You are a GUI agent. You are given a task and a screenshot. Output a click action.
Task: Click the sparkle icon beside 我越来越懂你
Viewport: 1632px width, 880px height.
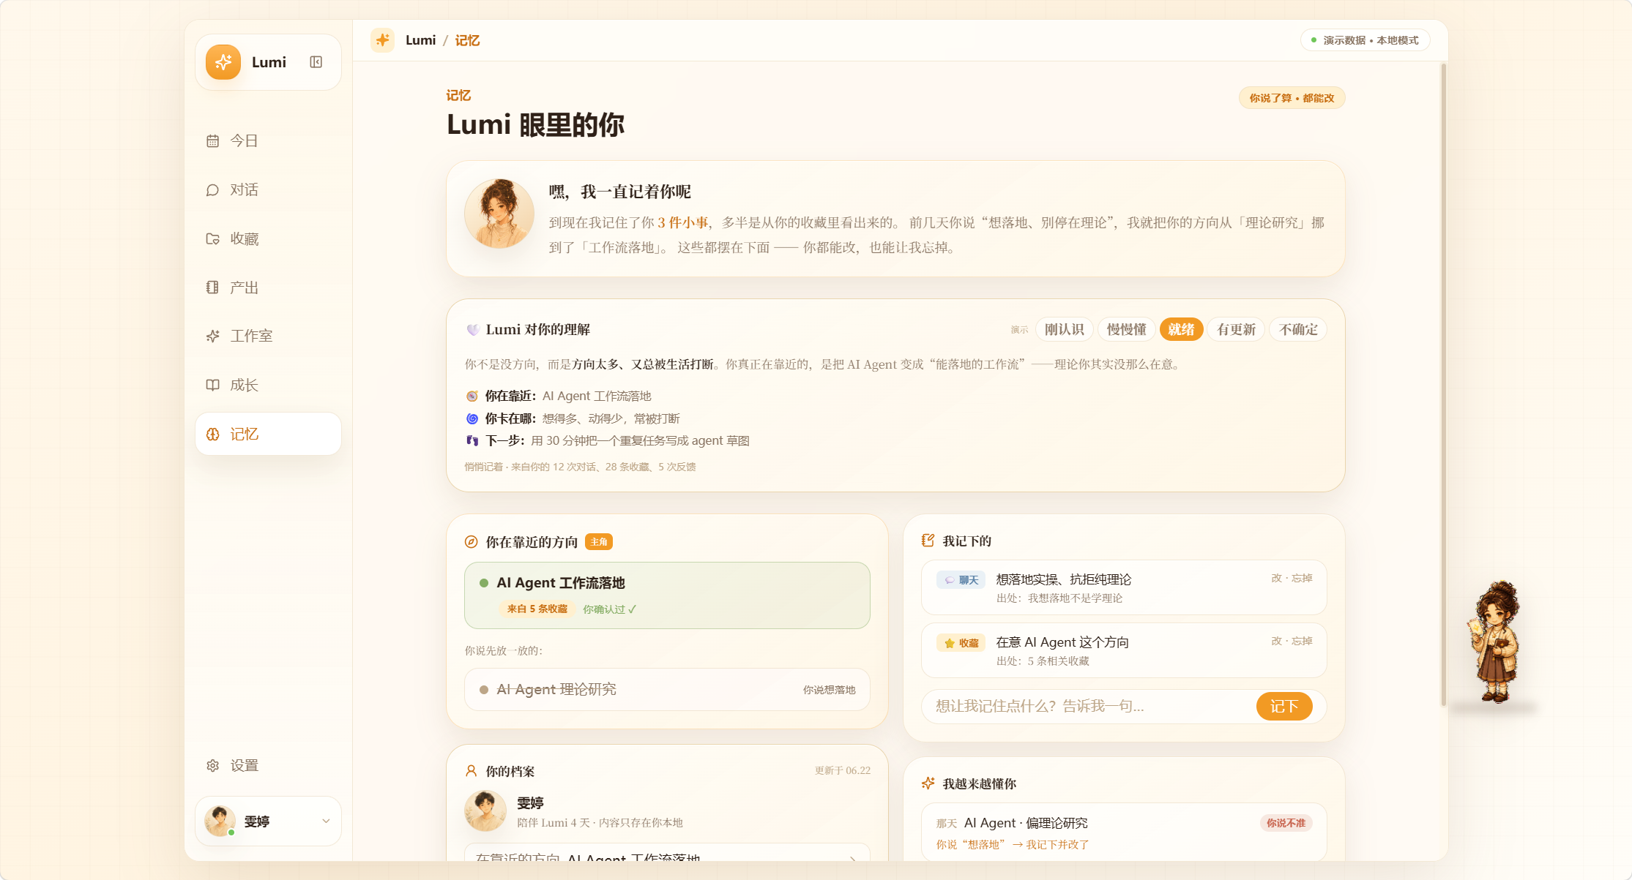coord(928,783)
